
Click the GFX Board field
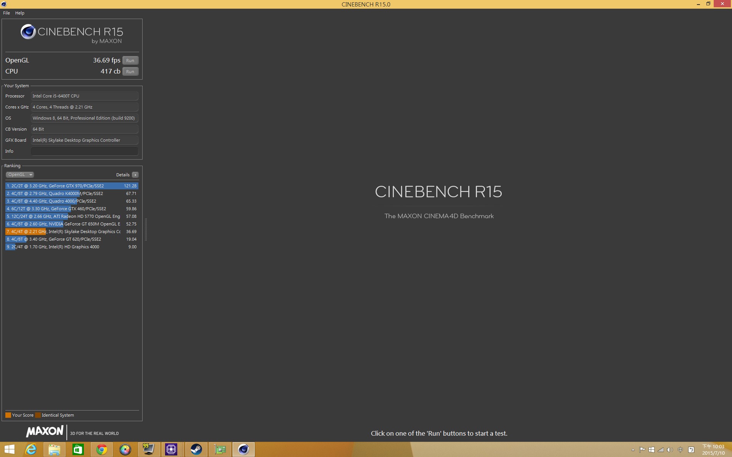pos(85,140)
